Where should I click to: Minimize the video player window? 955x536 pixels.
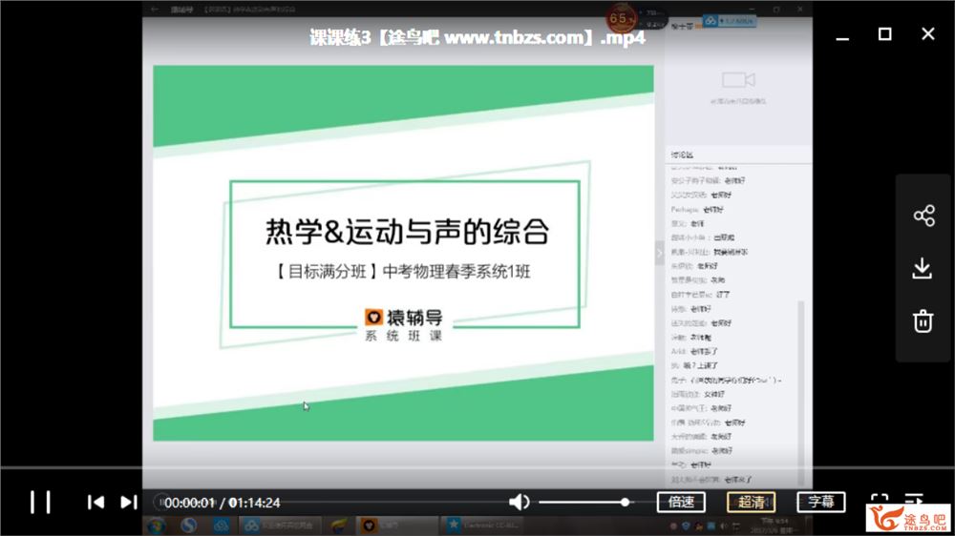(842, 38)
